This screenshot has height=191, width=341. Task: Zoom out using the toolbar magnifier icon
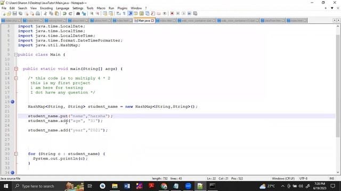98,14
